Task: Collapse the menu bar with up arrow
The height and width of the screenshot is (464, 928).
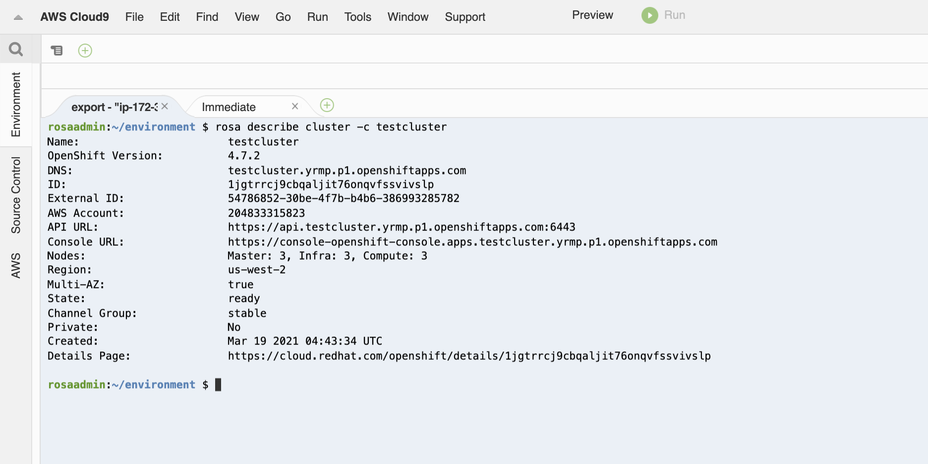Action: pyautogui.click(x=18, y=17)
